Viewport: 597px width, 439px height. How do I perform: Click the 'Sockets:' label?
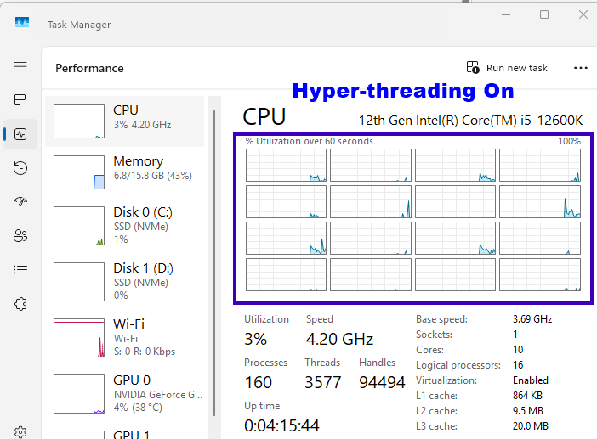tap(434, 335)
